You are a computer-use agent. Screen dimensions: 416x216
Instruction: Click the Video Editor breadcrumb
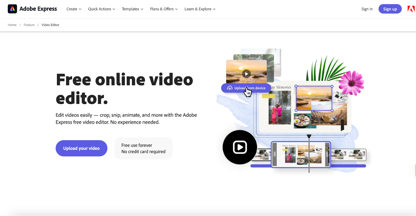pos(50,25)
